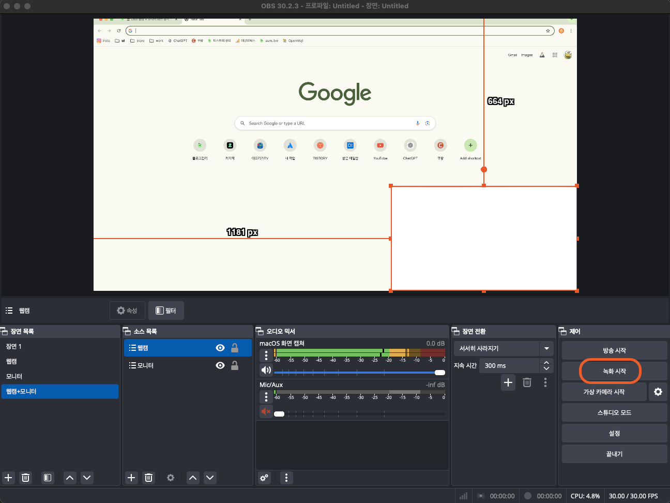Image resolution: width=670 pixels, height=503 pixels.
Task: Move scene down with arrow icon
Action: (x=87, y=478)
